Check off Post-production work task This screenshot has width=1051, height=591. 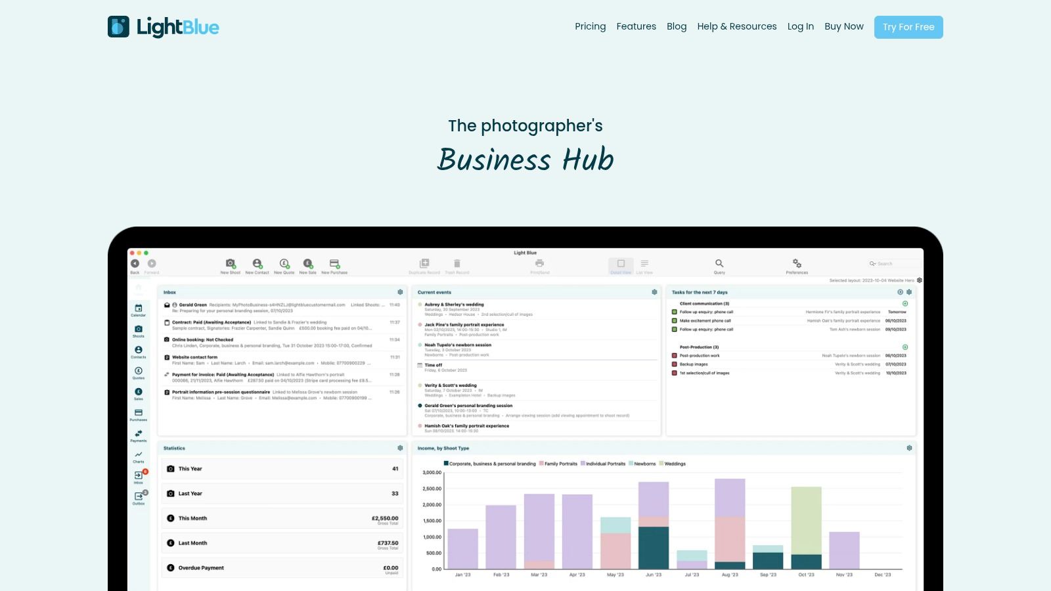[x=675, y=355]
